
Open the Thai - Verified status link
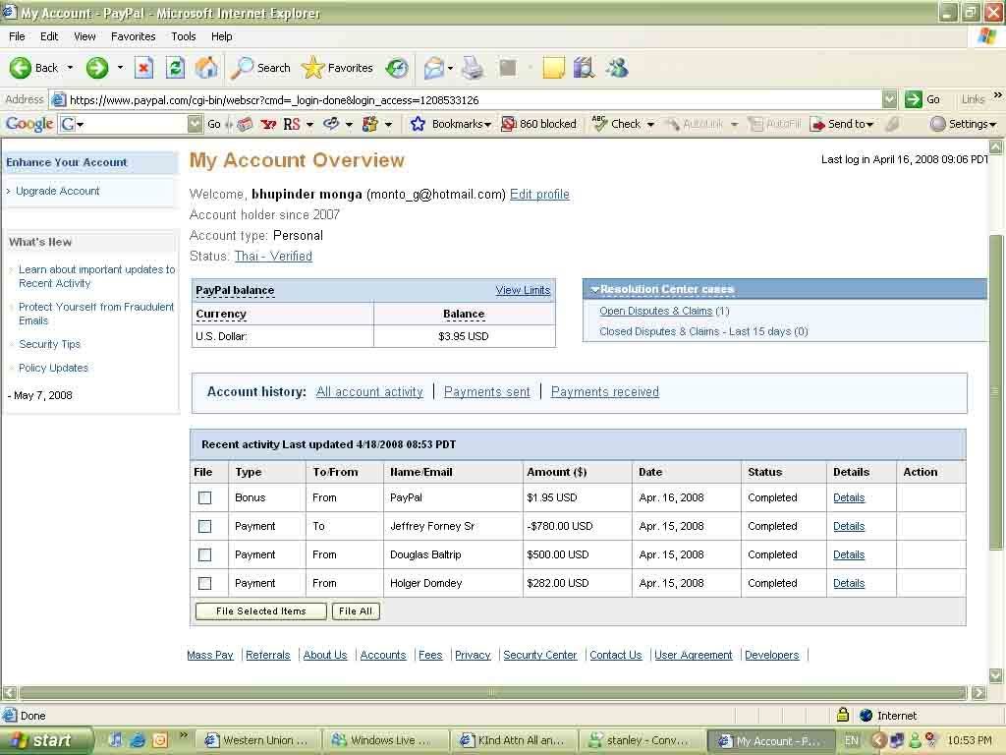point(273,256)
